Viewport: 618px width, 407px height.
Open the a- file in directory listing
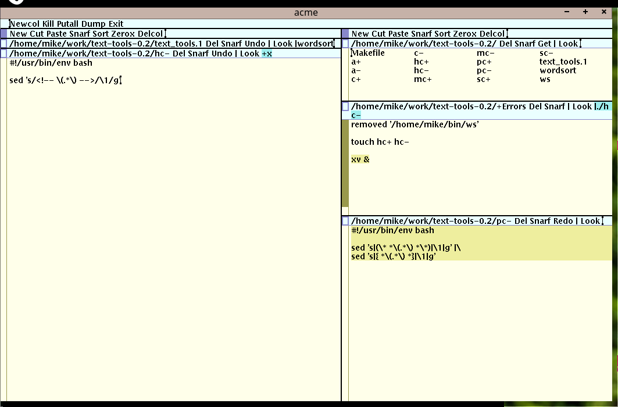point(356,70)
